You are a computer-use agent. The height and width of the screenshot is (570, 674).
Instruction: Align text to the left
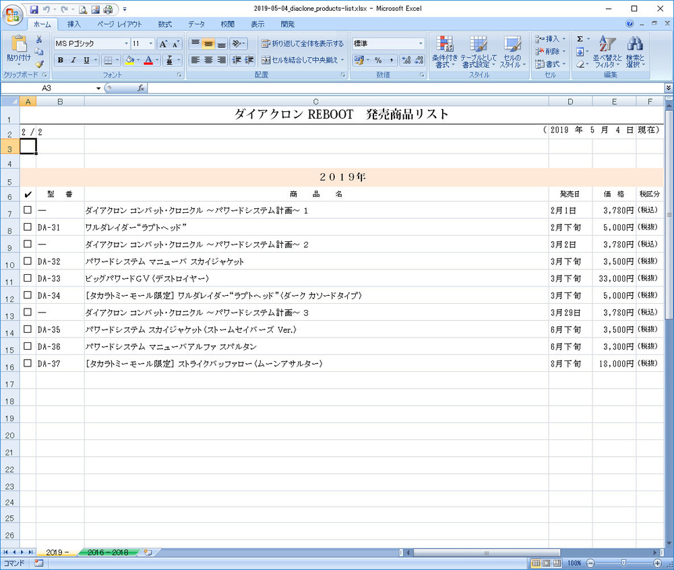(x=195, y=60)
